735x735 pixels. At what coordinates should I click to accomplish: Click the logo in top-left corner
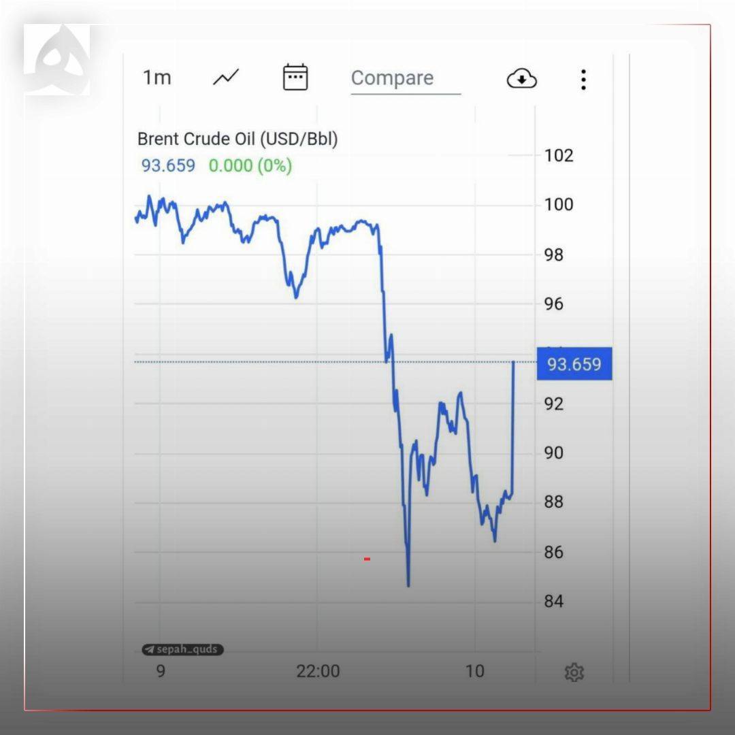[57, 59]
